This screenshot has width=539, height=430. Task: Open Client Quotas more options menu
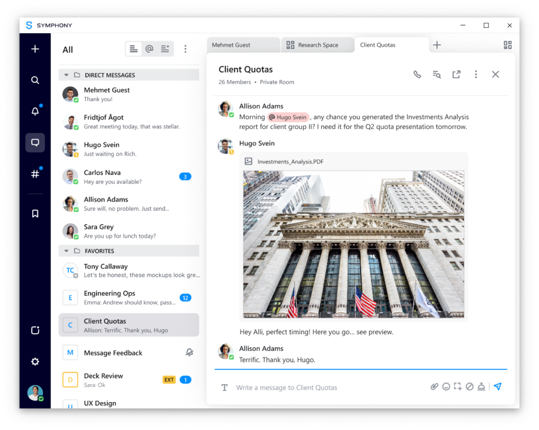476,75
